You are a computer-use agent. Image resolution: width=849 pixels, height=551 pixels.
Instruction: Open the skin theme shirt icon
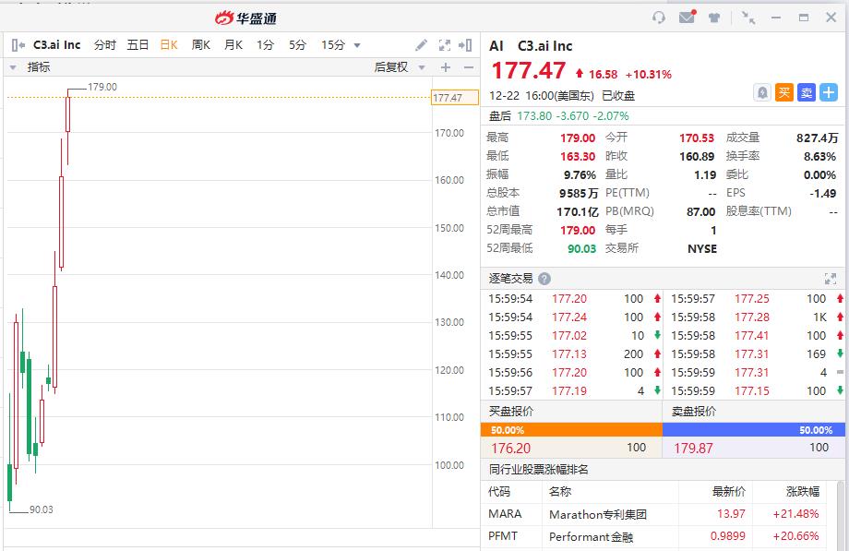(714, 18)
